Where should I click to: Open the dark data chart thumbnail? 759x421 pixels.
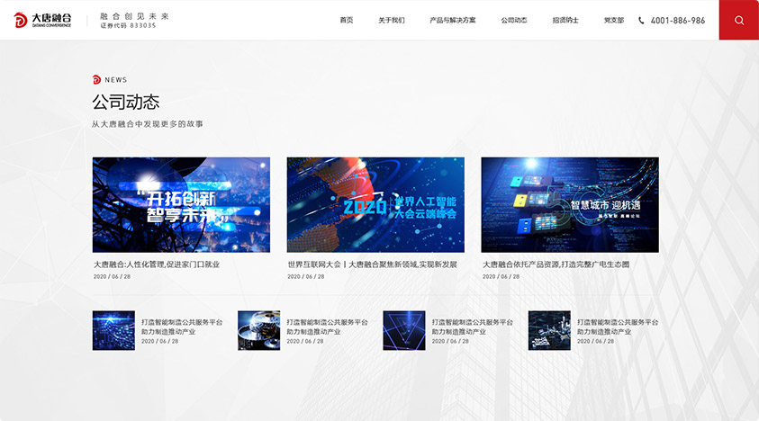(549, 330)
